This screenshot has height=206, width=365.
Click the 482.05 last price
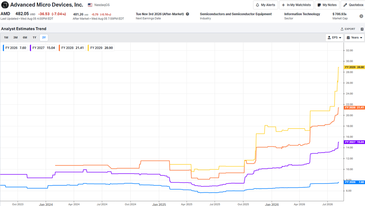[22, 14]
